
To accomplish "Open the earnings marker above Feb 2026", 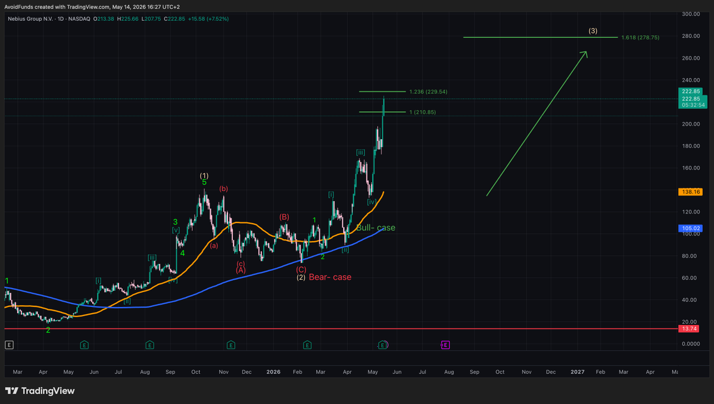I will pos(307,345).
